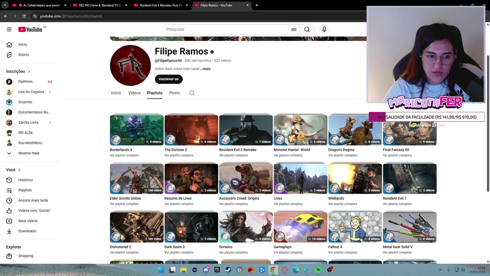Switch to Resident Evil 2 Remake: Guia browser tab
Viewport: 490px width, 276px height.
(161, 5)
